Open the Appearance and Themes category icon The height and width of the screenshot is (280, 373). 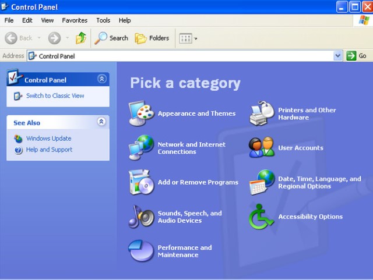(x=140, y=114)
